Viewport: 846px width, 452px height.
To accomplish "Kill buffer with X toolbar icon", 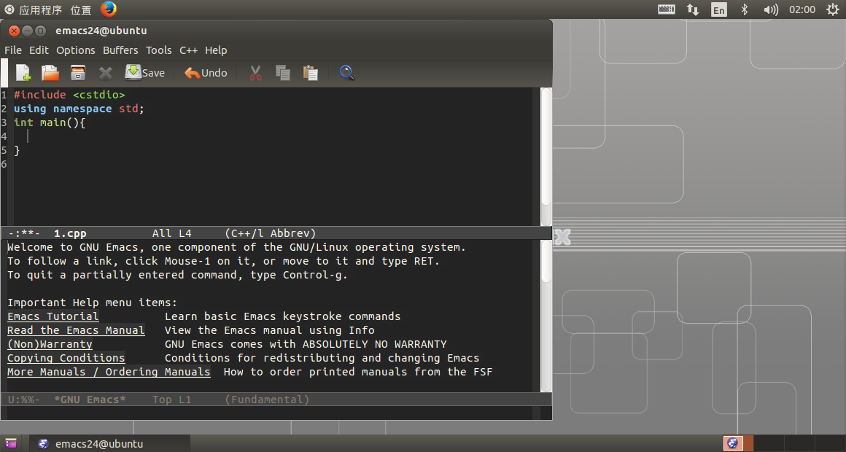I will pos(106,73).
